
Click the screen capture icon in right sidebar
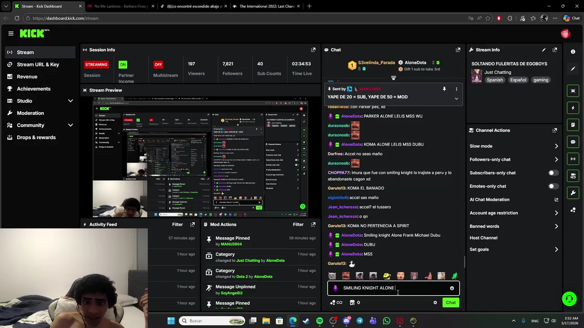click(x=573, y=91)
